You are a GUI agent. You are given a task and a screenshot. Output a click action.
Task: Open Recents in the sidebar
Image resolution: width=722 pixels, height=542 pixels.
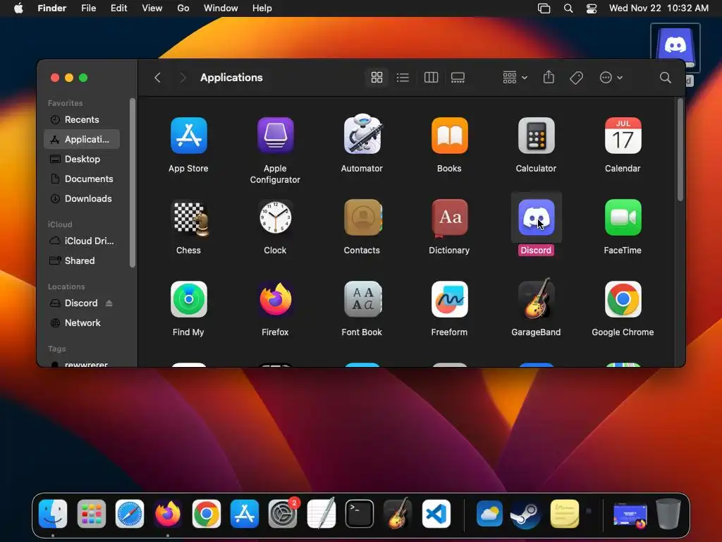[x=82, y=119]
